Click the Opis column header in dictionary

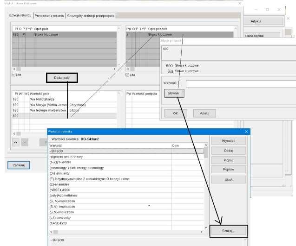[188, 145]
